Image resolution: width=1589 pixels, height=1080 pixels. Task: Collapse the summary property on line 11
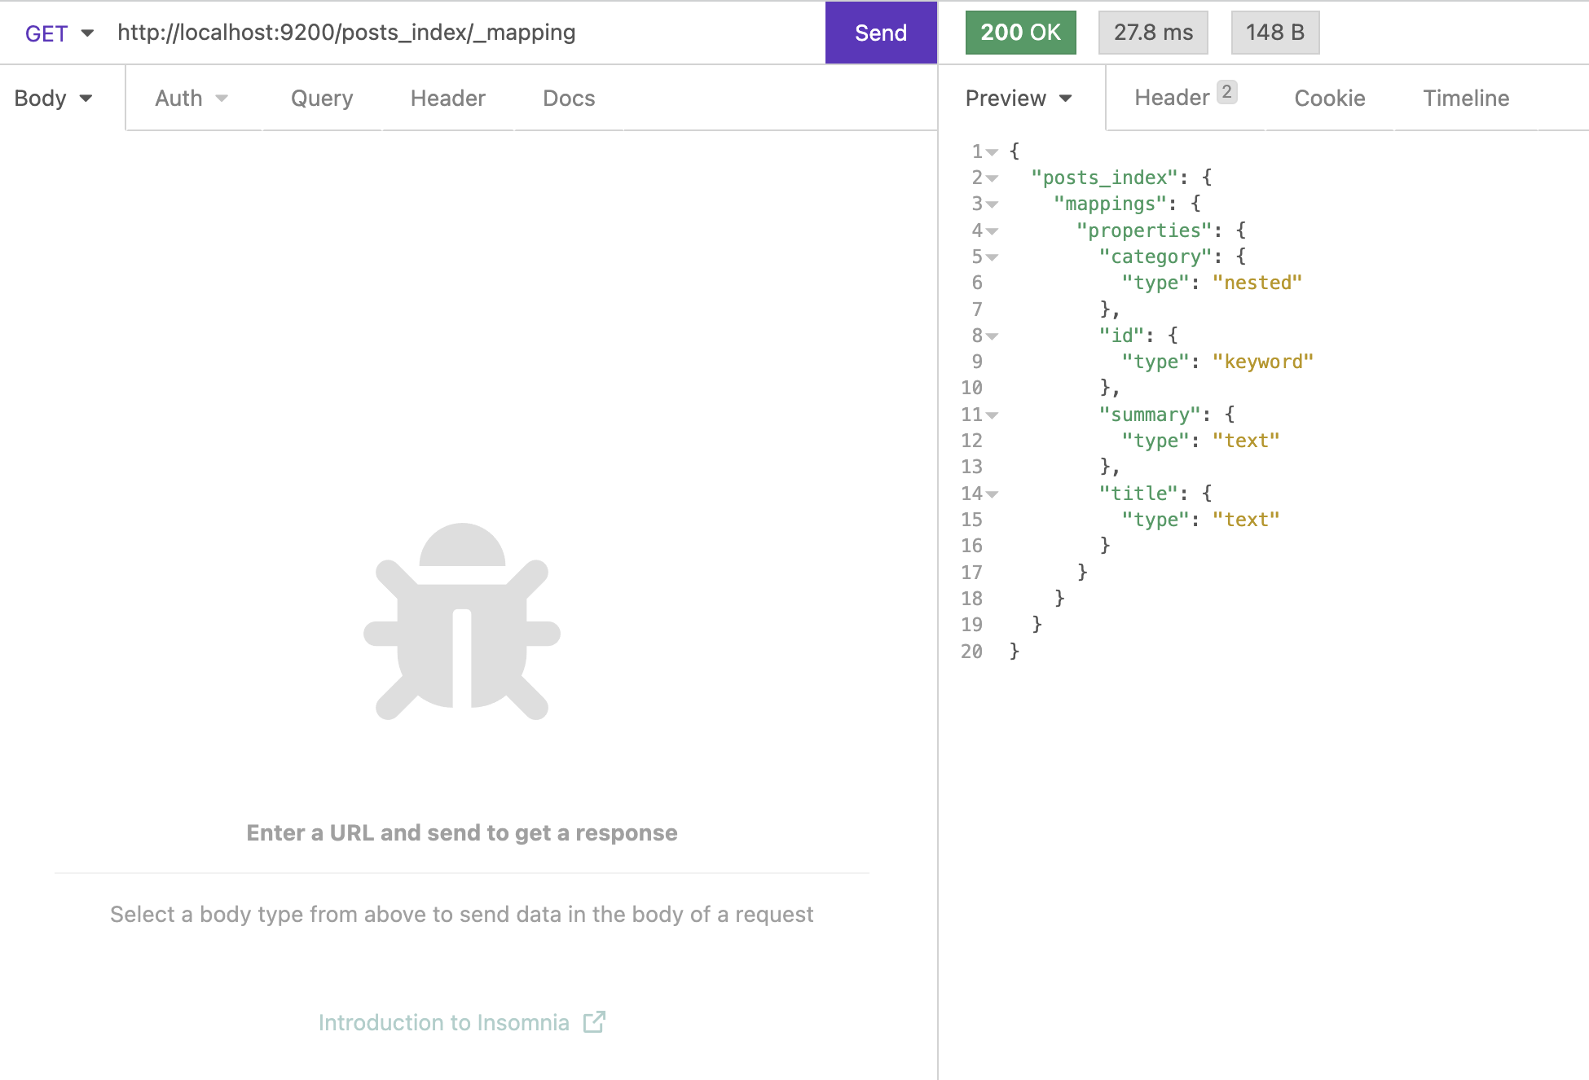[993, 415]
